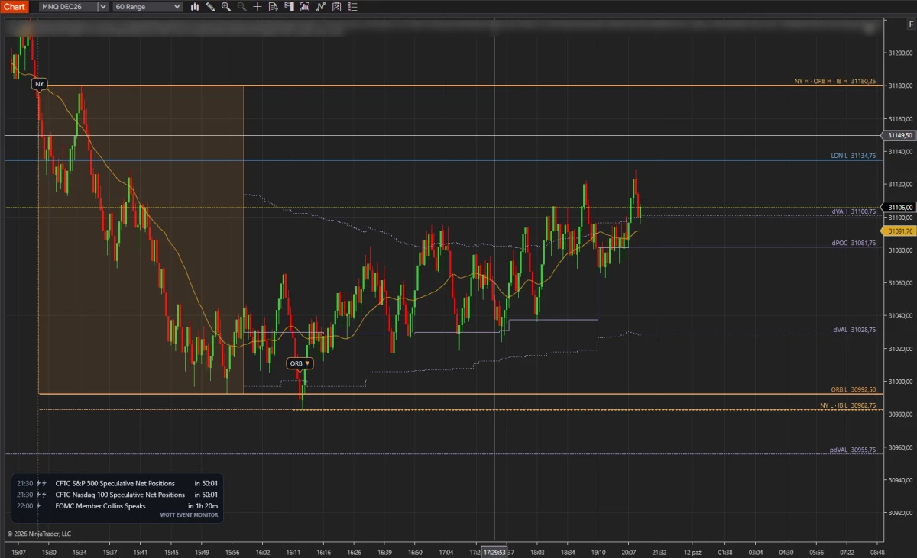Image resolution: width=917 pixels, height=558 pixels.
Task: Click the 12 paź date label on time axis
Action: [692, 552]
